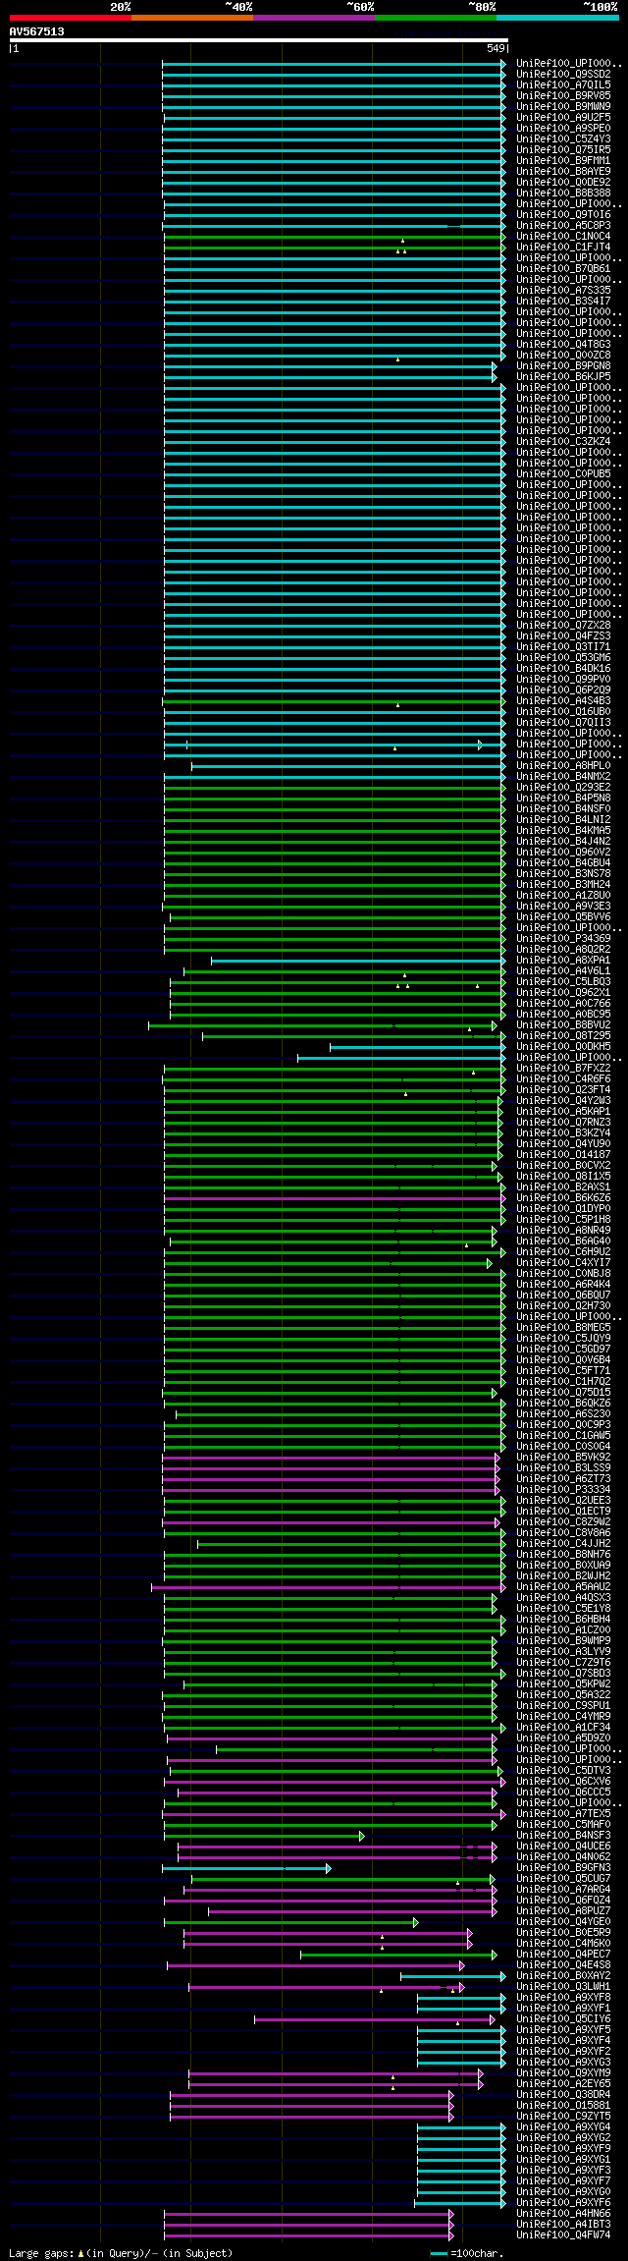Select the UniRef100_A5C8P3 label
The width and height of the screenshot is (628, 2261).
click(x=563, y=225)
